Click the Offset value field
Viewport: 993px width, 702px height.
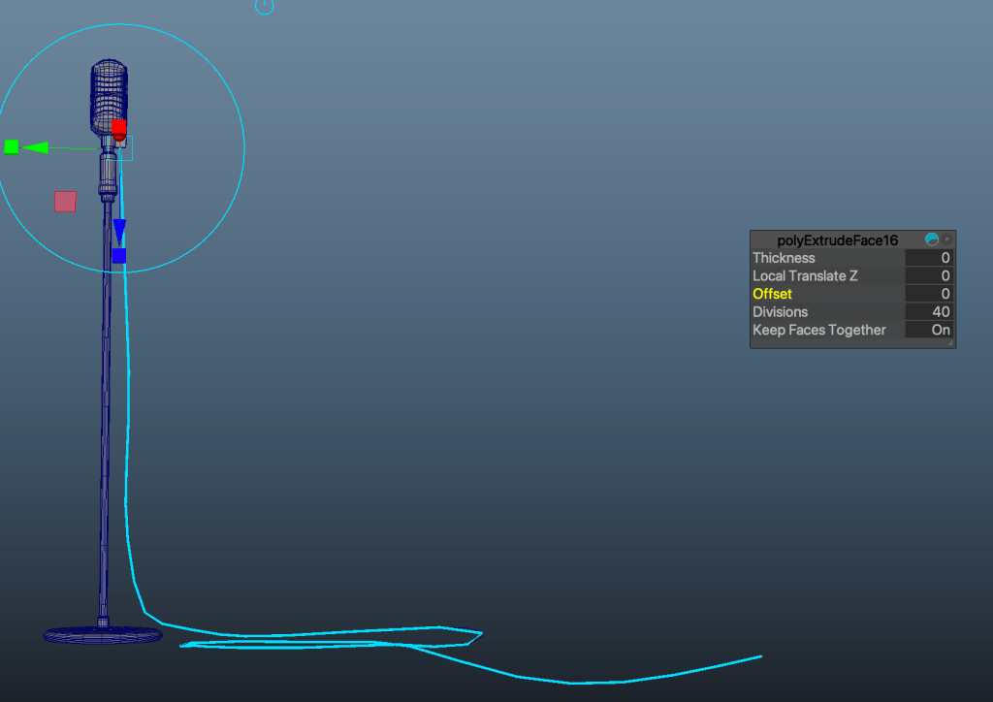[929, 294]
